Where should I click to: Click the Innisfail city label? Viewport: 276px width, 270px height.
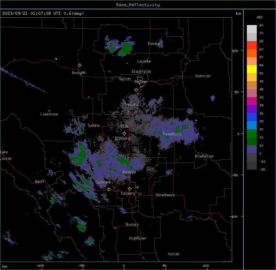point(133,105)
